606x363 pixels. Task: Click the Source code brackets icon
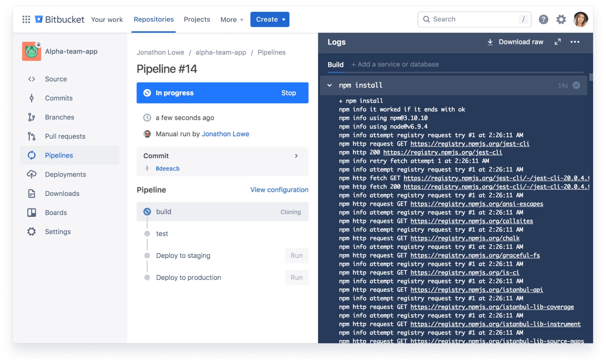[x=32, y=79]
